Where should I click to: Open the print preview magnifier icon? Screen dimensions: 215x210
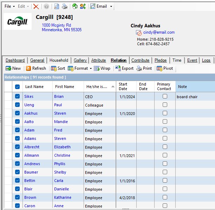point(57,6)
